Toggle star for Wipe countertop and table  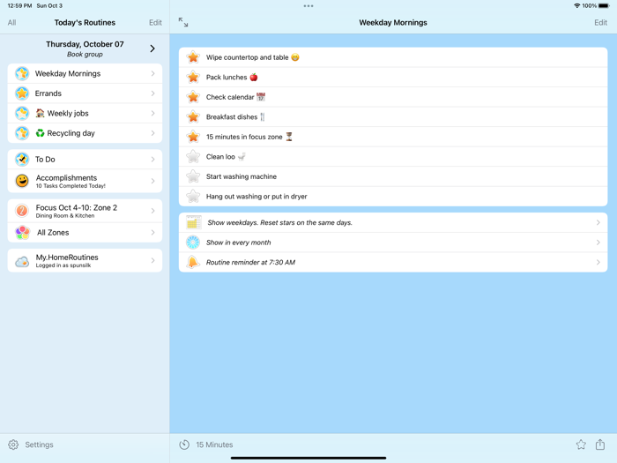193,57
